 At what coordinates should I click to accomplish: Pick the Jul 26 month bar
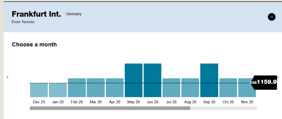tap(171, 88)
